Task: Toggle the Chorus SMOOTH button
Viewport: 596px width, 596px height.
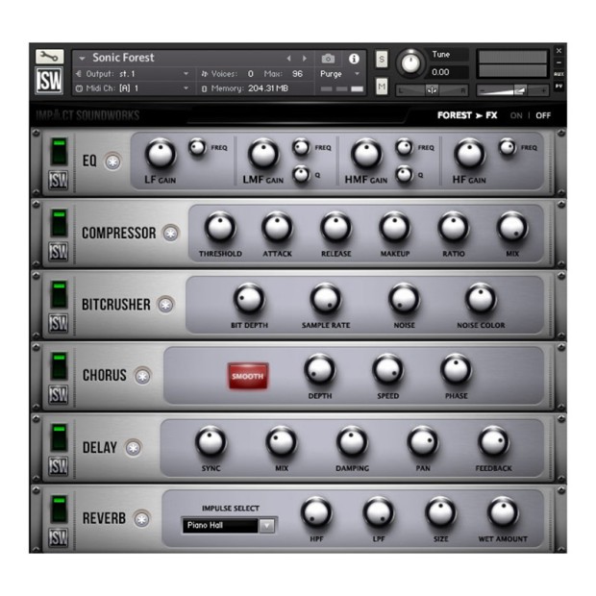Action: coord(248,376)
